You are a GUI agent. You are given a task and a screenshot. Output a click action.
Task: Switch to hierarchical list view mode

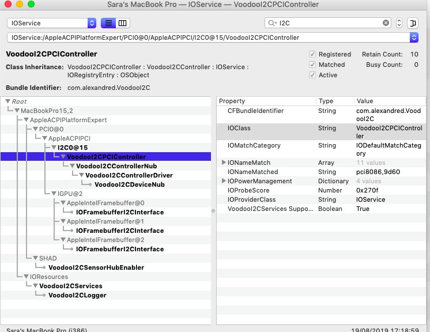[x=108, y=23]
